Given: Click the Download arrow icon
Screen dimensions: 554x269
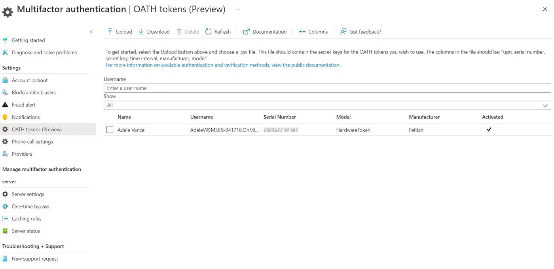Looking at the screenshot, I should click(x=141, y=31).
